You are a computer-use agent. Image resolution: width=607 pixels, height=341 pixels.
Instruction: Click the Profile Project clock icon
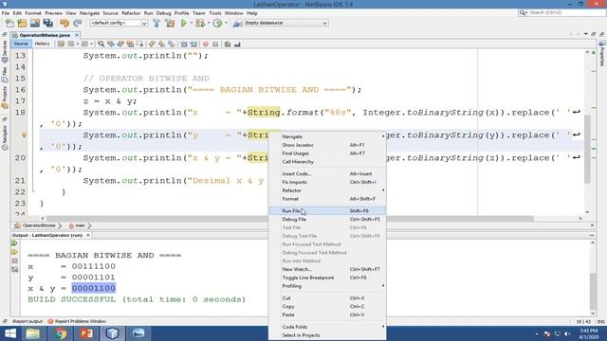(217, 23)
